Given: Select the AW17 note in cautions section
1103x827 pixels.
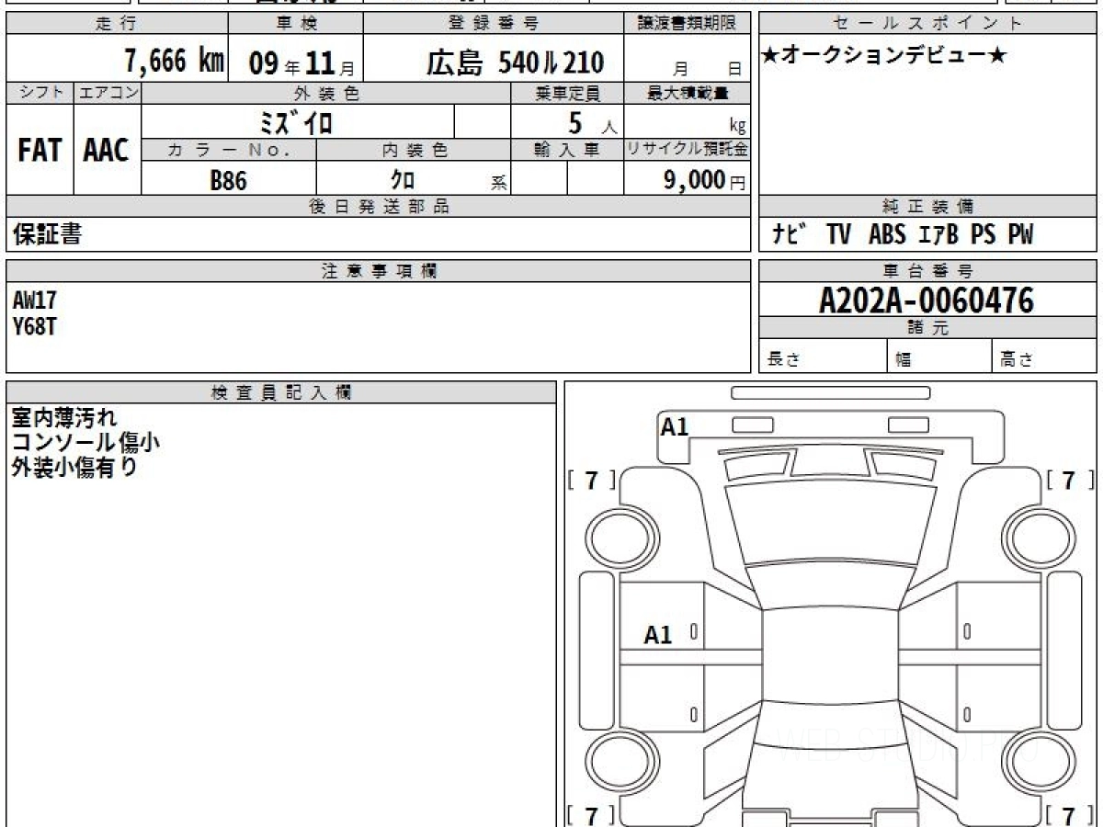Looking at the screenshot, I should tap(35, 299).
